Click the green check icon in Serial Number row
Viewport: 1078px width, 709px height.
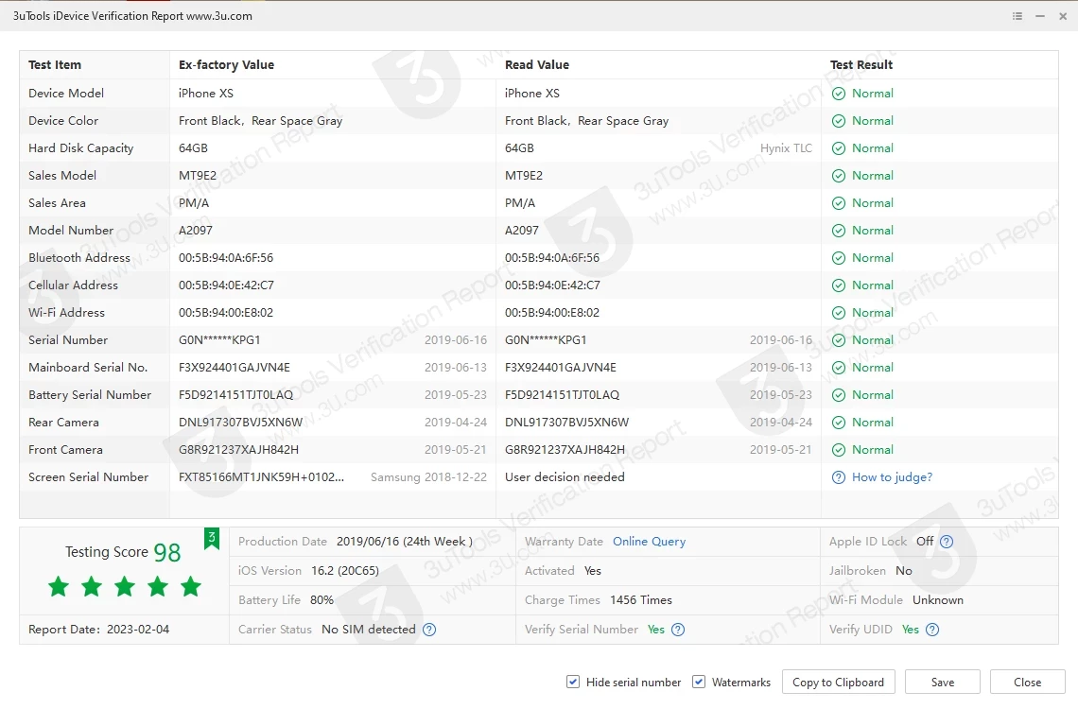click(x=839, y=340)
